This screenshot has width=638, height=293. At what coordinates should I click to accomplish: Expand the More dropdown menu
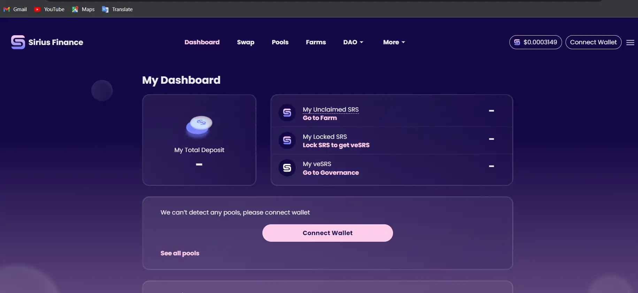[x=394, y=42]
